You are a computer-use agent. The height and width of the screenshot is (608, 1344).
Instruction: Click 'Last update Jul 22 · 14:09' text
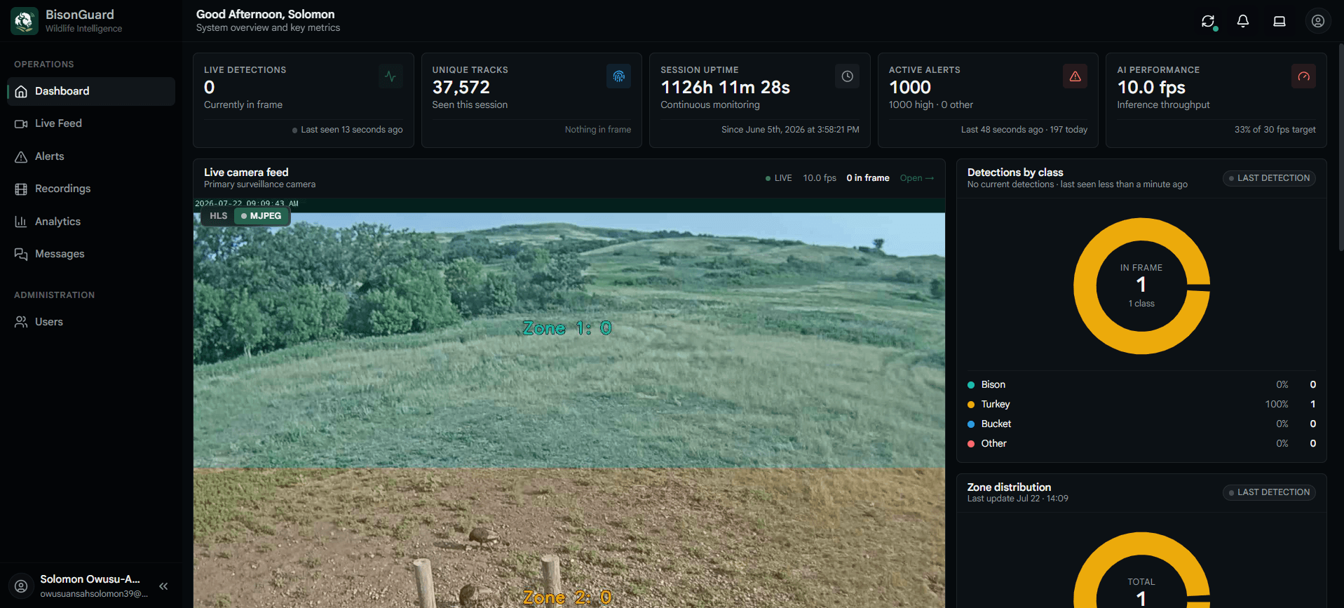(x=1018, y=499)
